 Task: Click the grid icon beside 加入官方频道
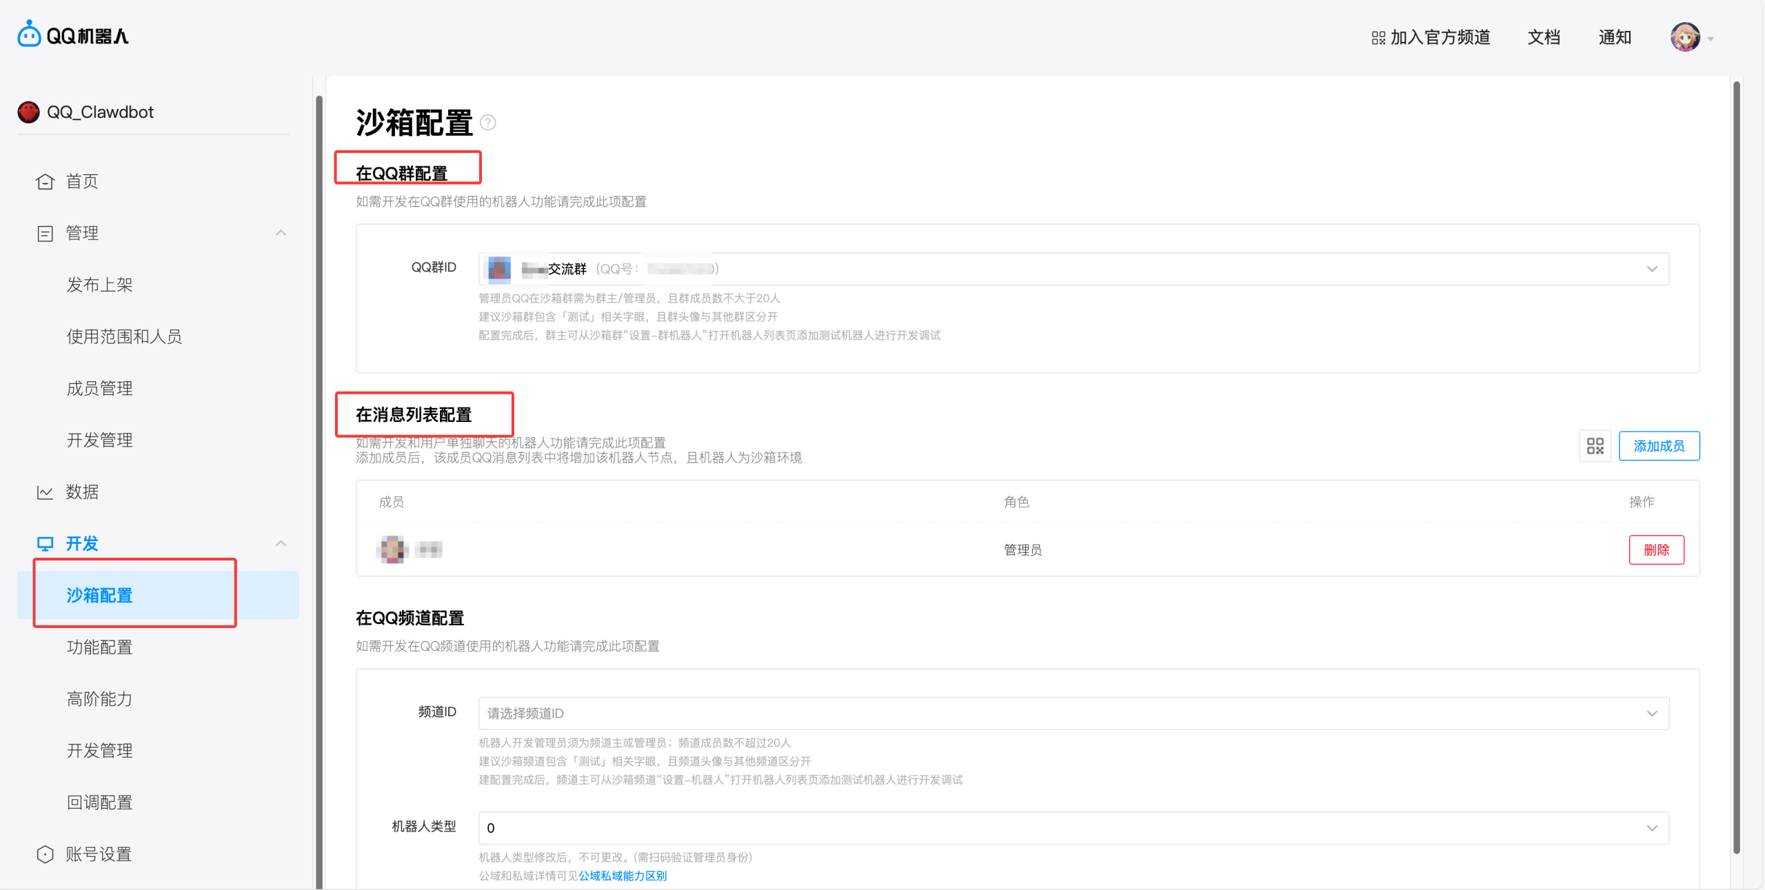click(1378, 38)
